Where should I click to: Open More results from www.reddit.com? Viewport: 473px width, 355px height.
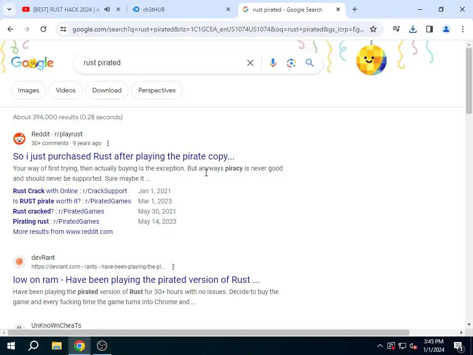click(63, 232)
